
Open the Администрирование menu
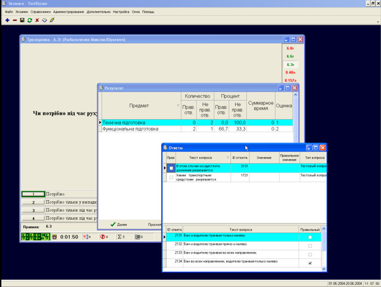68,12
